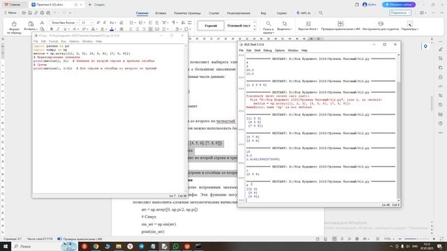This screenshot has width=447, height=251.
Task: Select the 'Строгий' style
Action: pos(211,26)
